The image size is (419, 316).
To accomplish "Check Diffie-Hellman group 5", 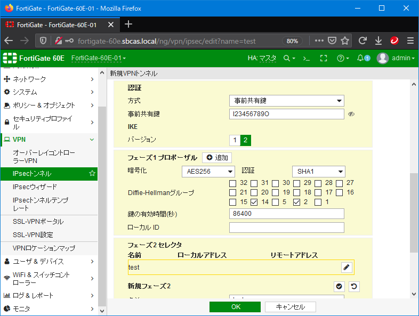I will point(276,202).
